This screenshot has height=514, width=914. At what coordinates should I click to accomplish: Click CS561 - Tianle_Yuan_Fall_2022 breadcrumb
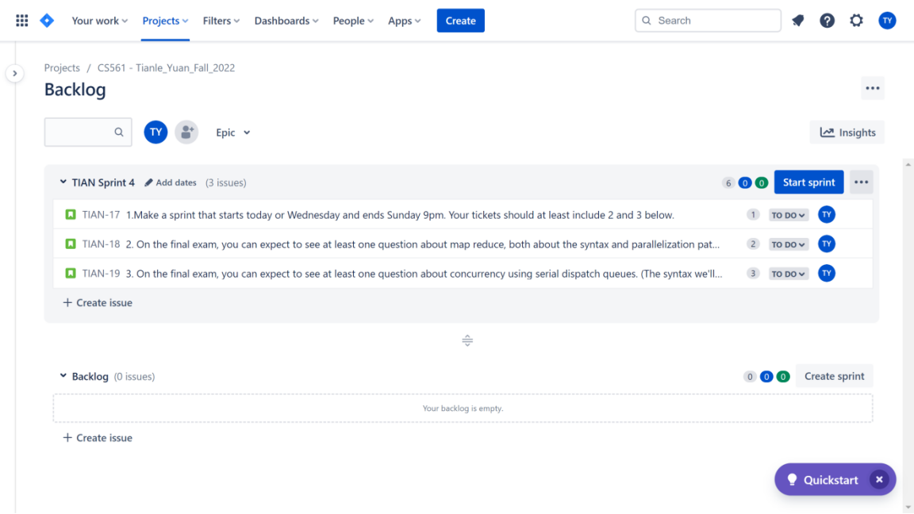166,67
